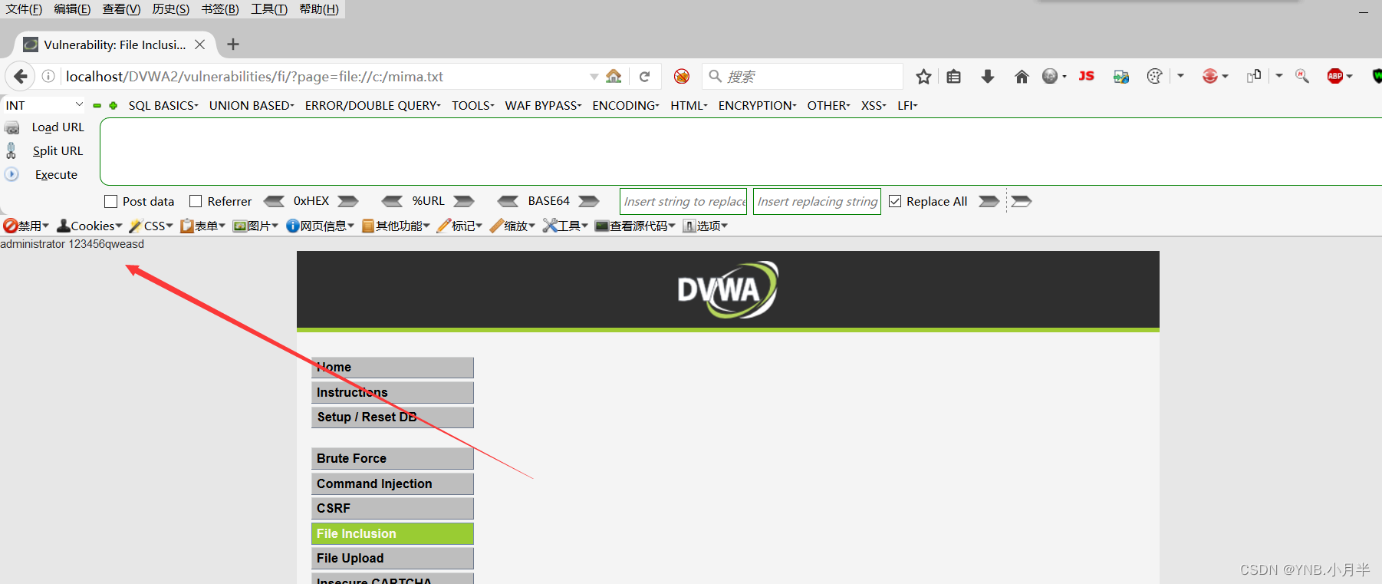Open the 帮助(H) menu
1382x584 pixels.
pos(318,9)
